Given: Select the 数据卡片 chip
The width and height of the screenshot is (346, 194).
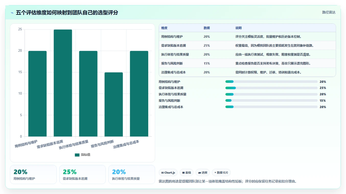Looking at the screenshot, I should pyautogui.click(x=221, y=173).
